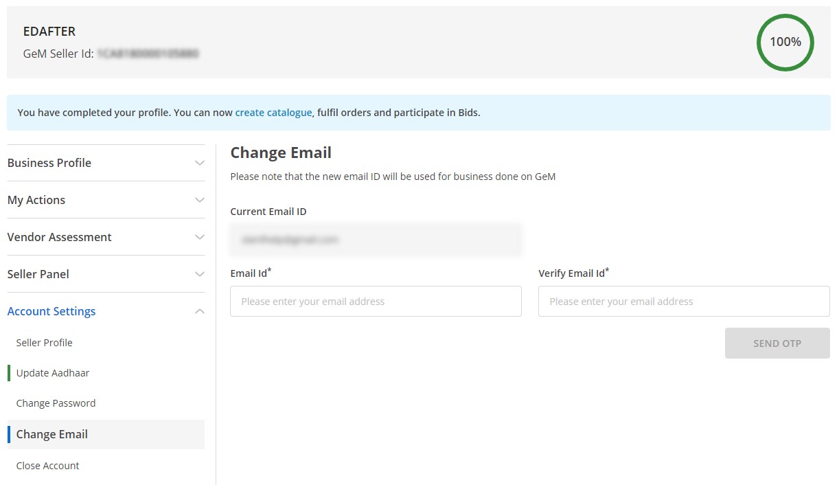Open the Change Password page
This screenshot has width=839, height=485.
click(56, 403)
